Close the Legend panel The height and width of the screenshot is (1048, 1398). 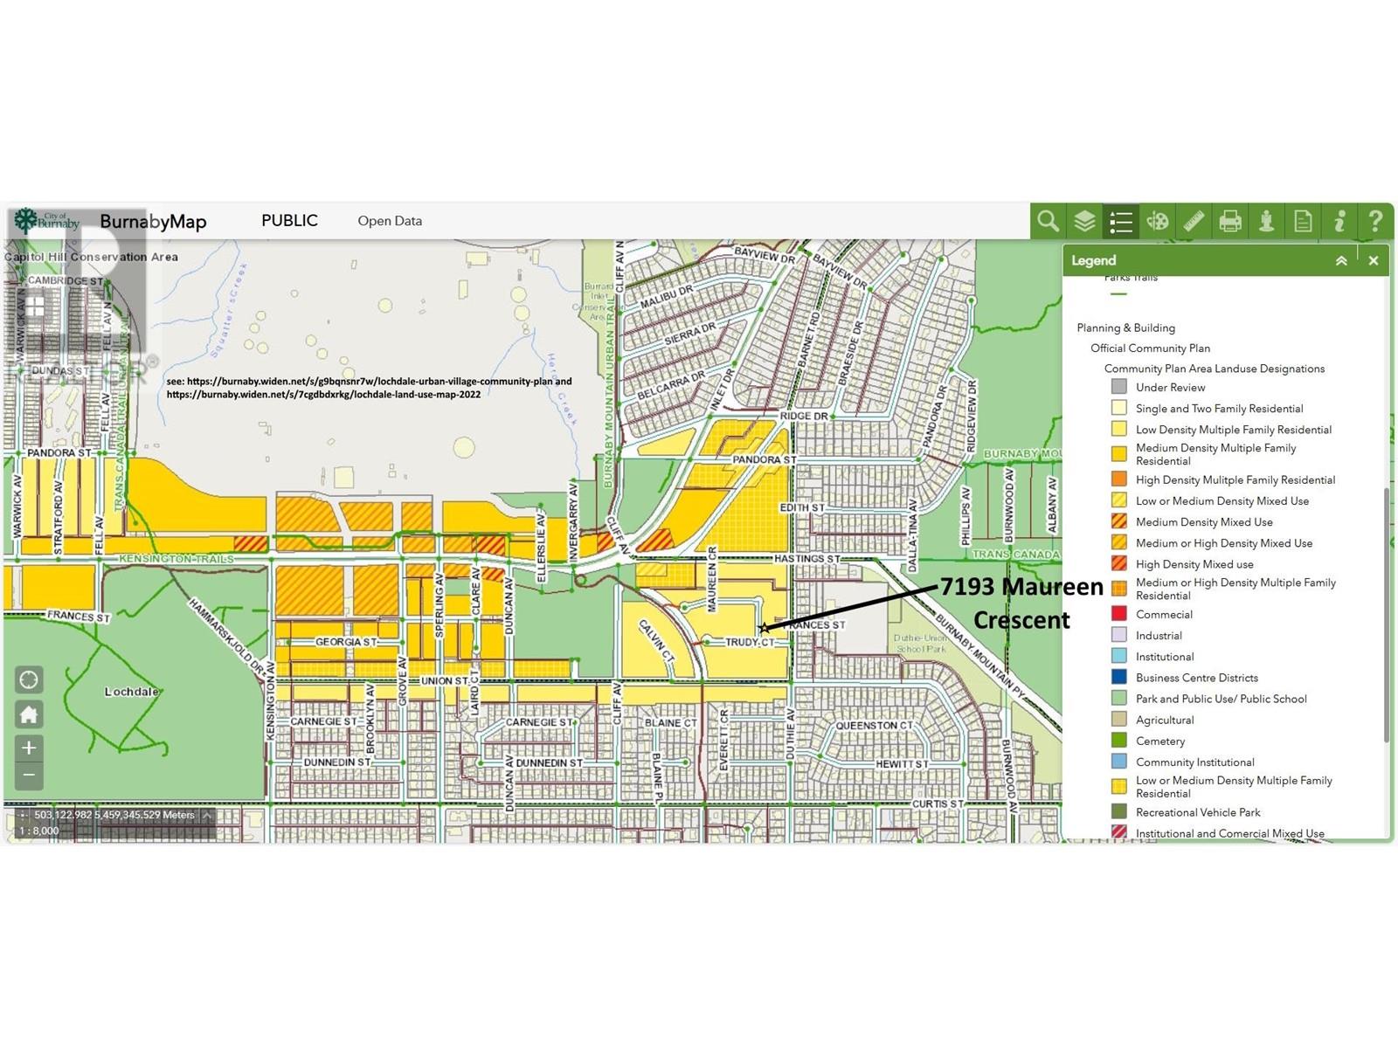[x=1374, y=261]
